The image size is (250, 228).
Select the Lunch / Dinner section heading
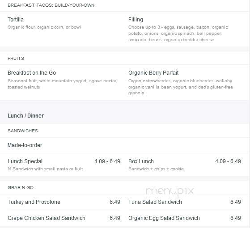point(25,116)
